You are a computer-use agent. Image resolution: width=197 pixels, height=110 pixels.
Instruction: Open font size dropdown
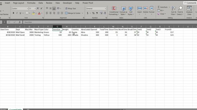point(35,9)
